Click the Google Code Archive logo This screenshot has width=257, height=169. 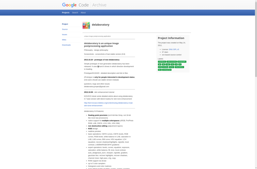[x=84, y=5]
